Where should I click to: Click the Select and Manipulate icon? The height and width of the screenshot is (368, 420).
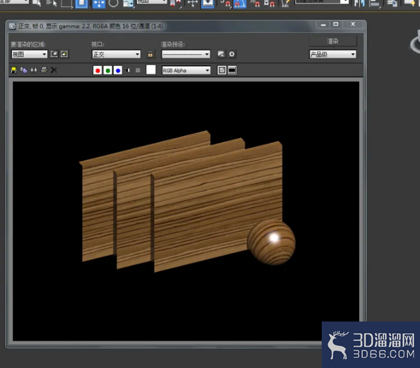[193, 3]
